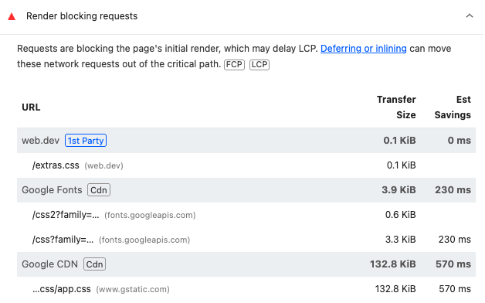
Task: Click the (www.gstatic.com) host label
Action: coord(133,289)
